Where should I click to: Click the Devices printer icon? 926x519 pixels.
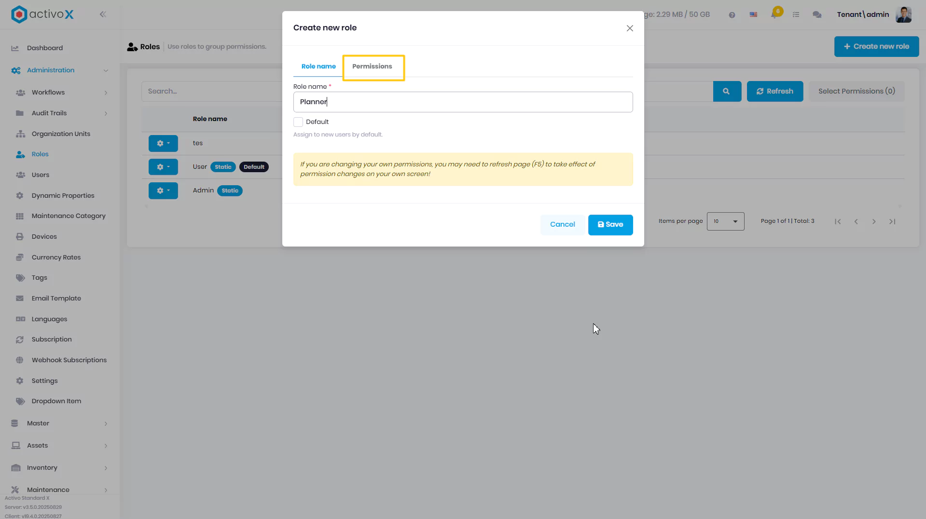[x=20, y=237]
